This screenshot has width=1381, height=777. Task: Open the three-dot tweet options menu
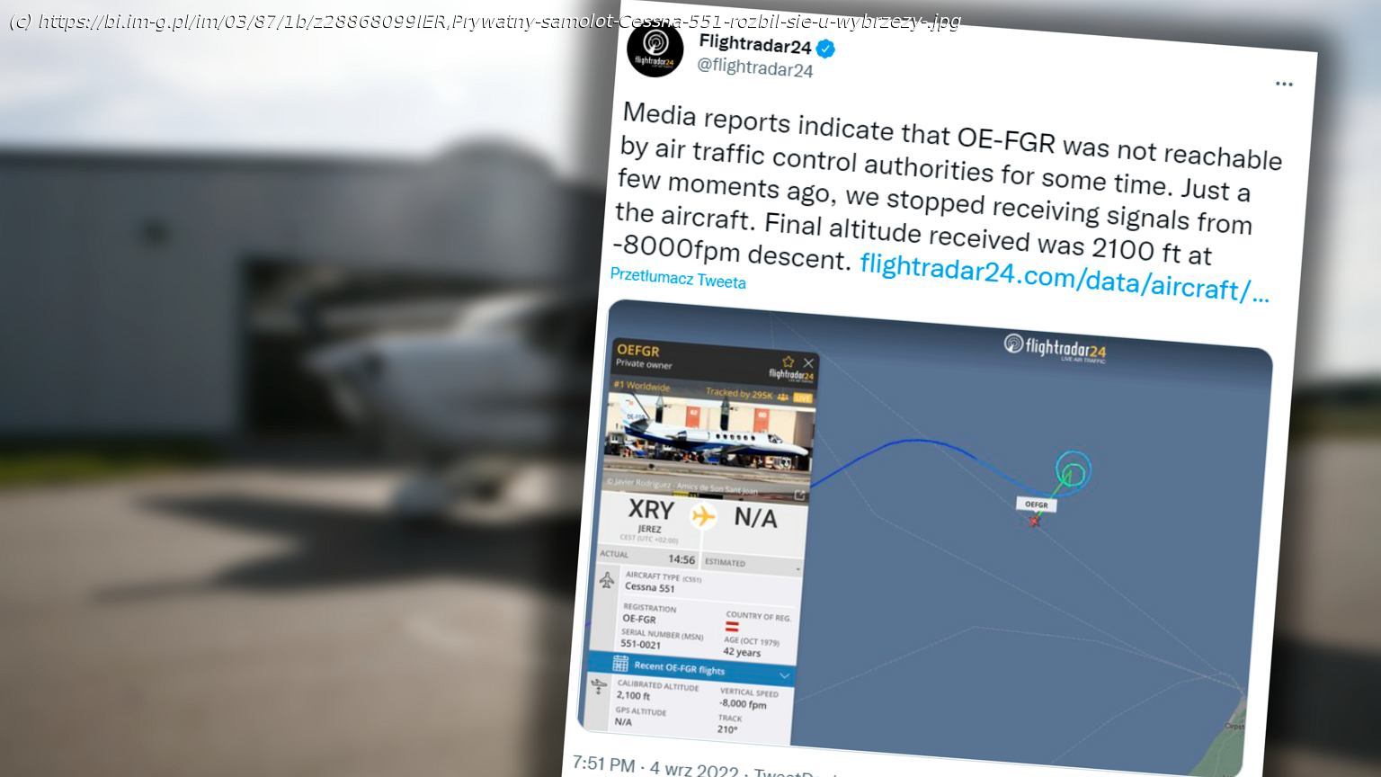[1284, 84]
